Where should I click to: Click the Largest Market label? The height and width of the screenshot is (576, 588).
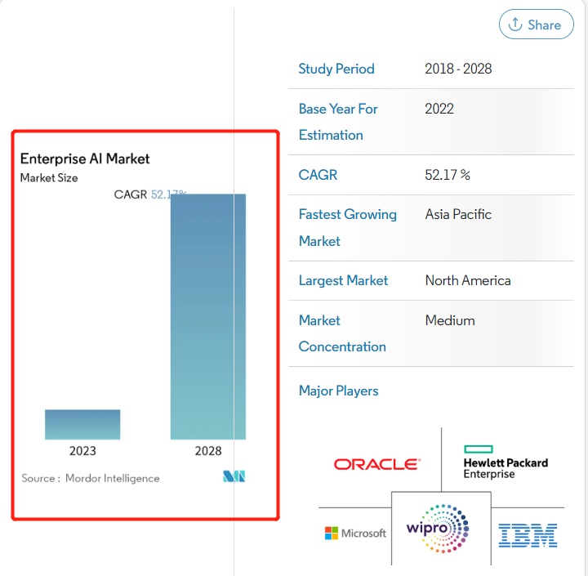[x=343, y=280]
